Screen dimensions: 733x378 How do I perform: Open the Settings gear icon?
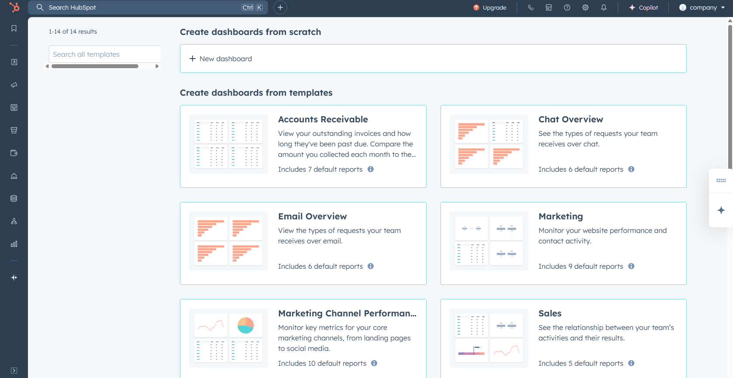pos(585,7)
